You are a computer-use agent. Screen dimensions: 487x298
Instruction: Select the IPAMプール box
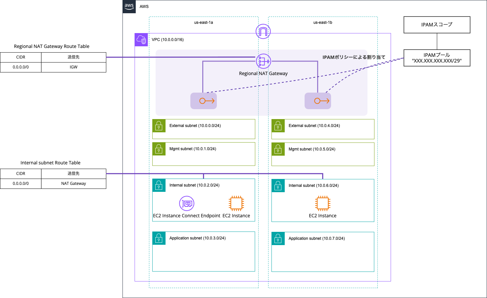pos(437,58)
